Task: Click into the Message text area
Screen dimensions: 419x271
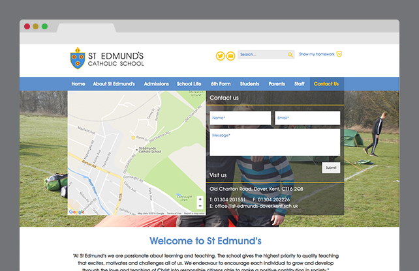Action: 274,142
